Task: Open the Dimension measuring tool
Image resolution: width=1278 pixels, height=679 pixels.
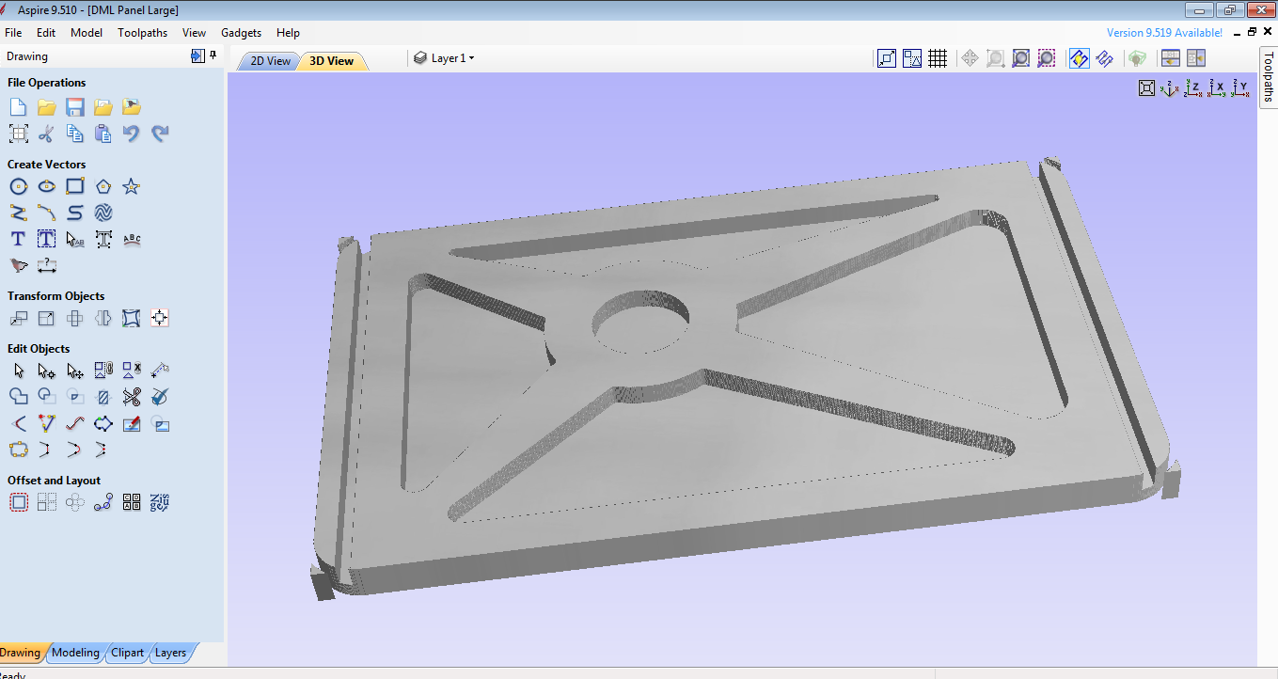Action: tap(46, 265)
